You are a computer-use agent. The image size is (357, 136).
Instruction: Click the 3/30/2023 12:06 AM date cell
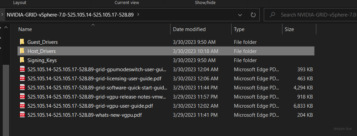pos(196,79)
